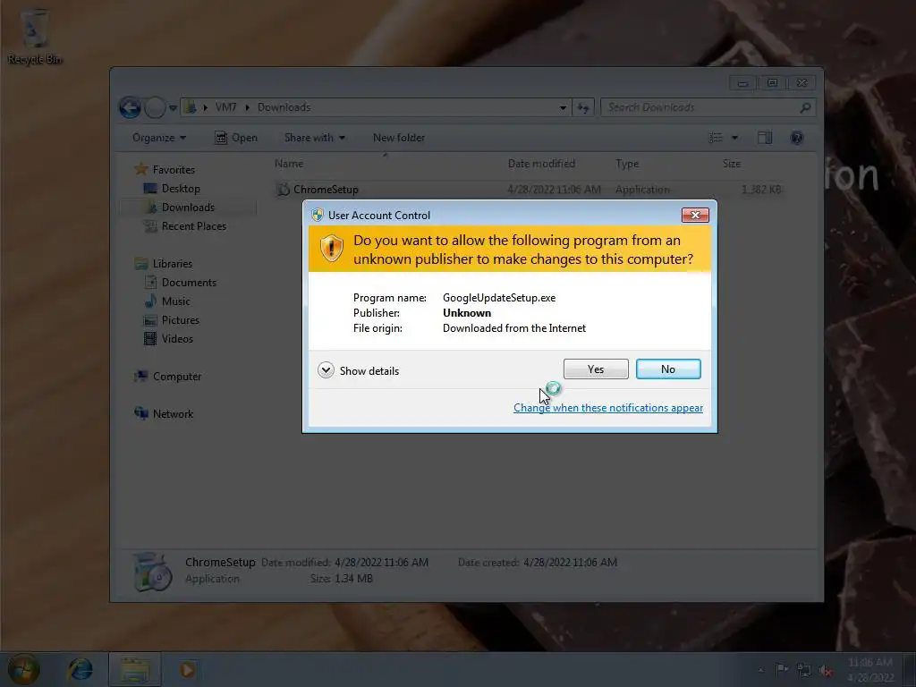This screenshot has width=916, height=687.
Task: Click the muted volume tray icon
Action: 826,670
